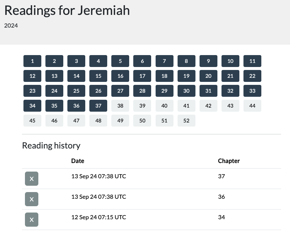Mark chapter 38 as read
Image resolution: width=290 pixels, height=233 pixels.
click(120, 106)
